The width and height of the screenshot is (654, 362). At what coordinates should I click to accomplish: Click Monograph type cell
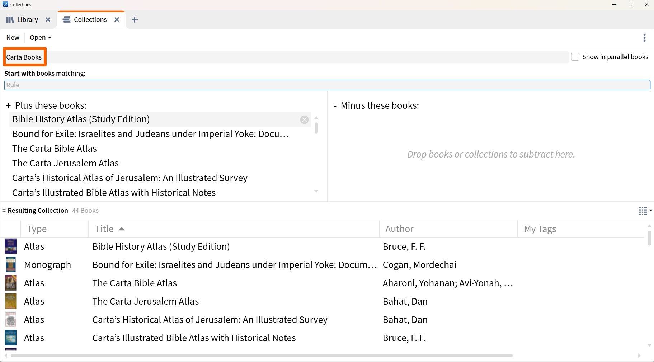47,265
